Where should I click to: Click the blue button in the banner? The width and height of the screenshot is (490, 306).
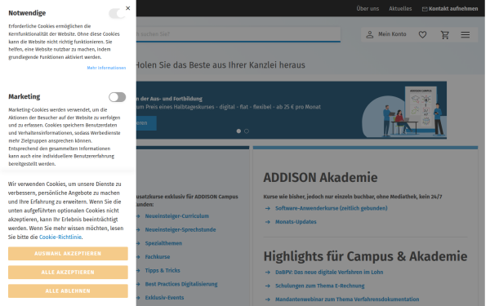pyautogui.click(x=146, y=123)
